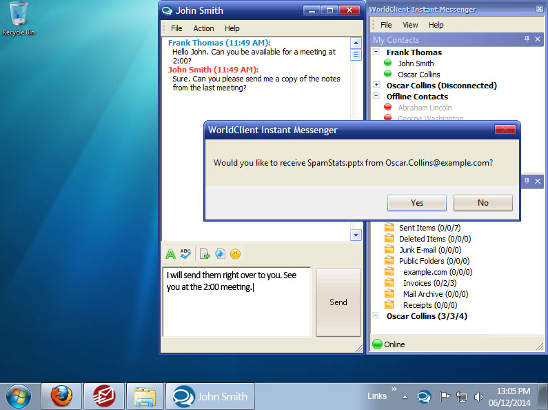The image size is (548, 410).
Task: Close the file transfer prompt dialog
Action: pos(505,130)
